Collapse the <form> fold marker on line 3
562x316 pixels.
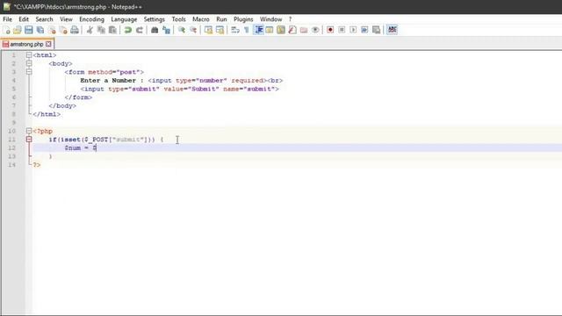29,72
